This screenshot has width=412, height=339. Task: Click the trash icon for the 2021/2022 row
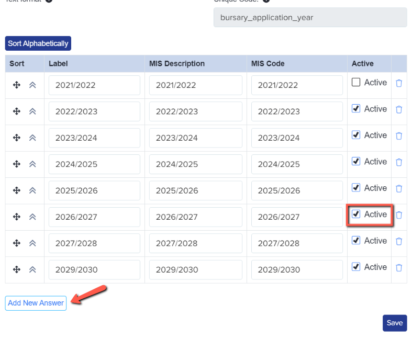(x=399, y=83)
